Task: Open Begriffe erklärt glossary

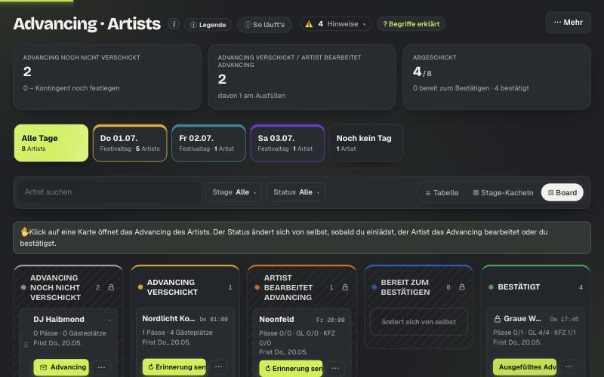Action: (411, 24)
